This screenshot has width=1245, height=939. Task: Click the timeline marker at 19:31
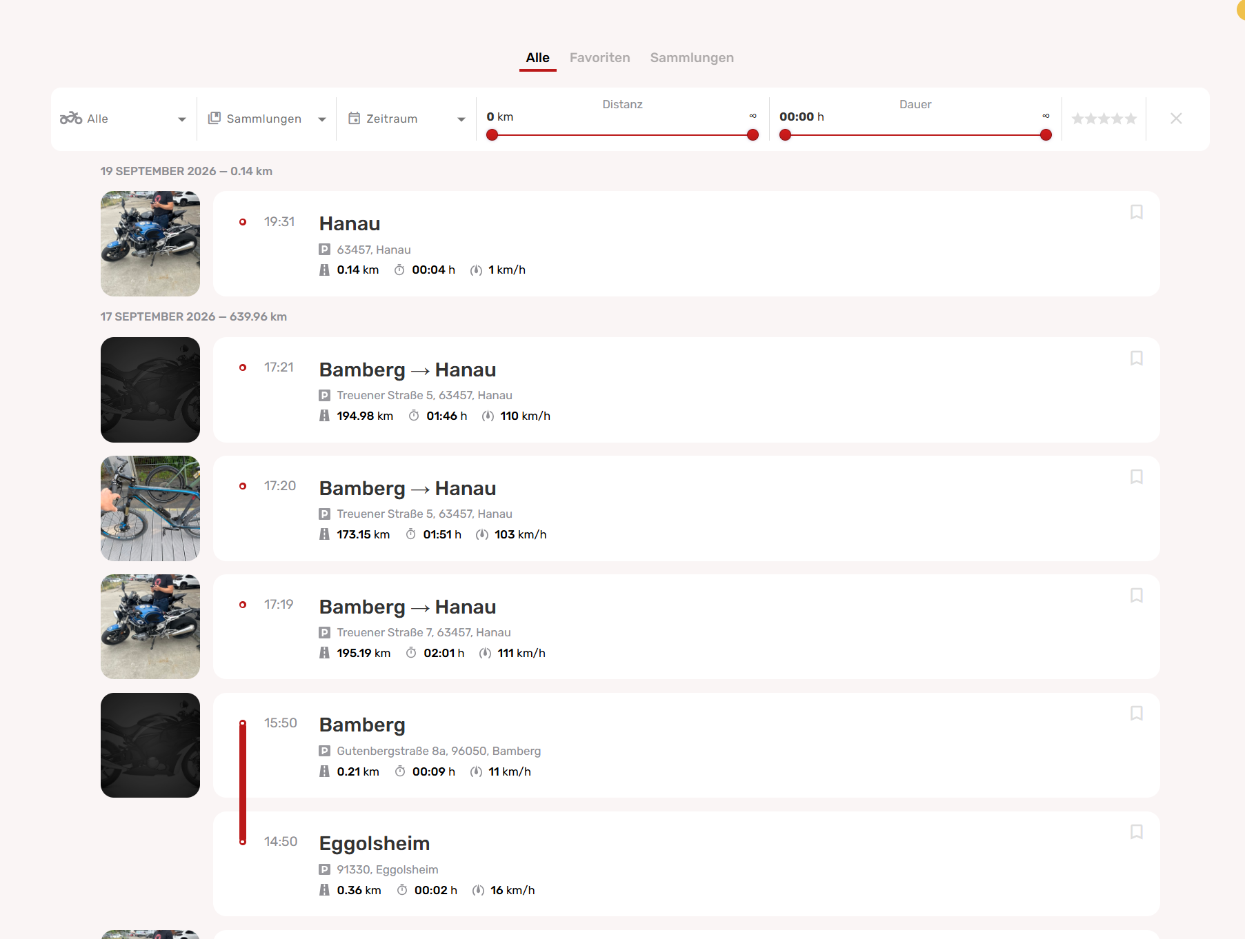243,222
